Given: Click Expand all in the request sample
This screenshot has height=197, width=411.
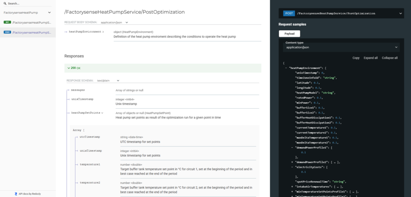Looking at the screenshot, I should [370, 58].
